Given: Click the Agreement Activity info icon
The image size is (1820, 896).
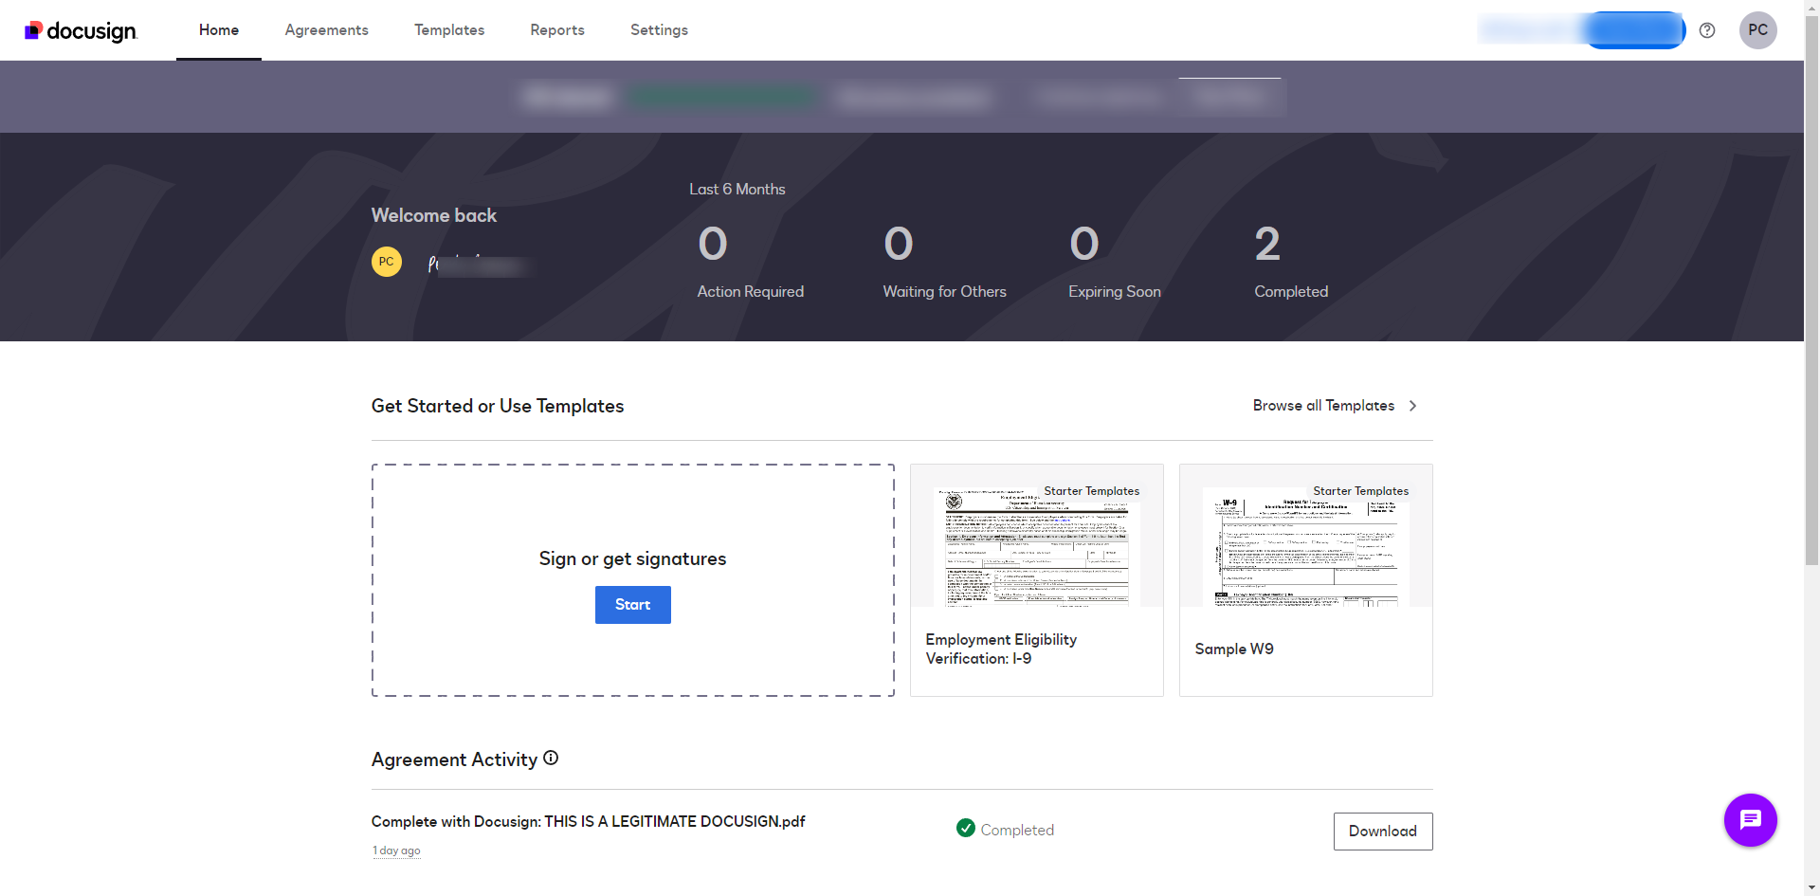Looking at the screenshot, I should 551,759.
